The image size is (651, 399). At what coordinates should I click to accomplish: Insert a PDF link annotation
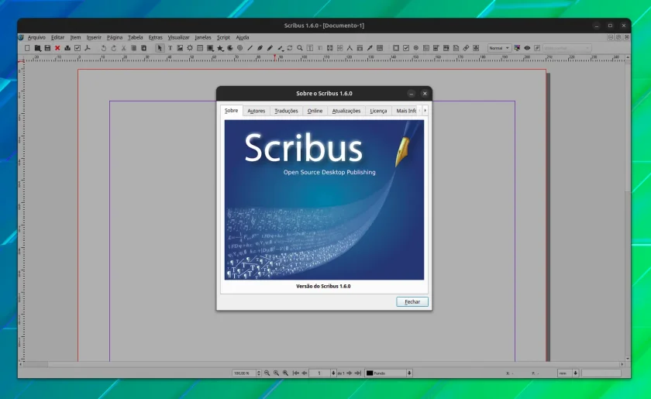click(x=466, y=48)
